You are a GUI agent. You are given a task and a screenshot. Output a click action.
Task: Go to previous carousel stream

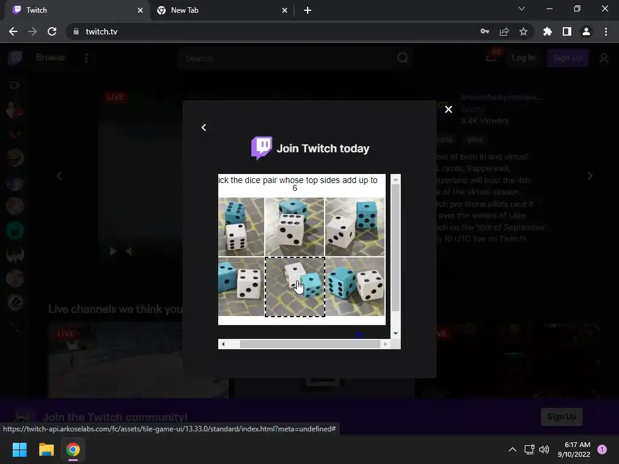tap(59, 176)
